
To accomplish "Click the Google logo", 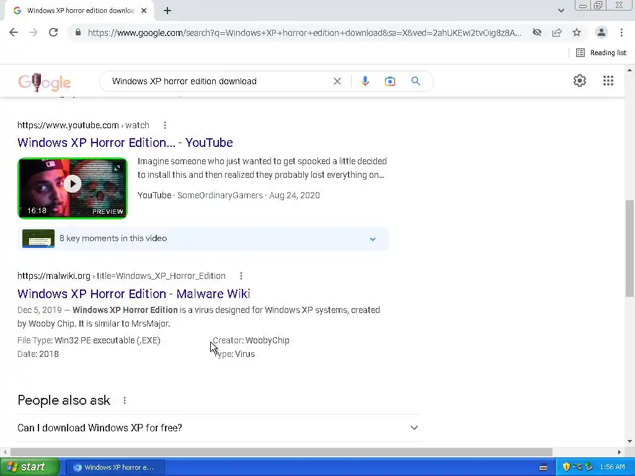I will pyautogui.click(x=44, y=82).
